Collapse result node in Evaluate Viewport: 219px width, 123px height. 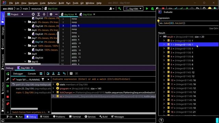160,37
